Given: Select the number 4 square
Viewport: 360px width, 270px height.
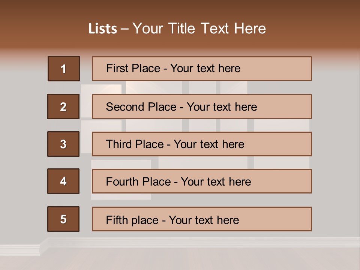Looking at the screenshot, I should pos(63,181).
